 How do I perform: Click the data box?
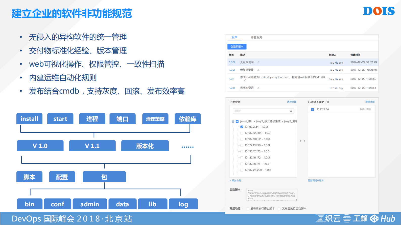click(x=123, y=204)
